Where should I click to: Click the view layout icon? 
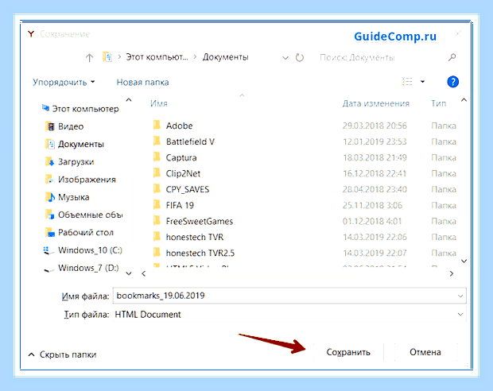[x=407, y=82]
